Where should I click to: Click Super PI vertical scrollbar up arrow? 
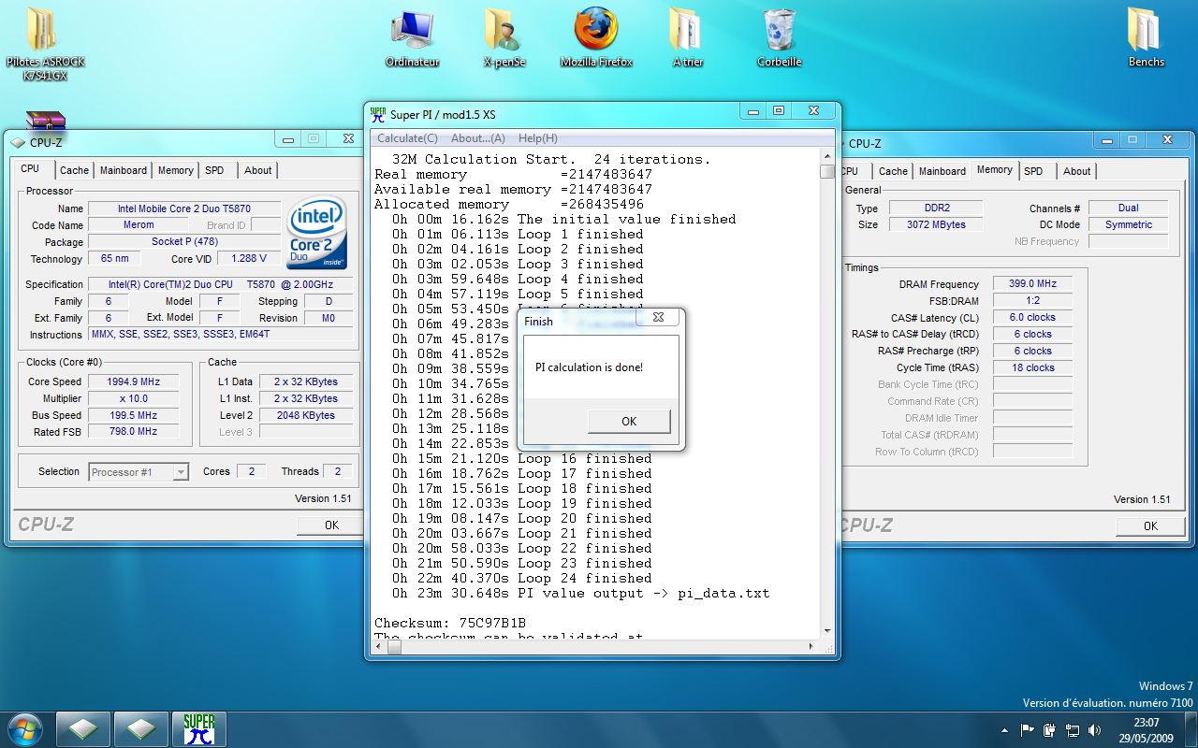point(826,157)
